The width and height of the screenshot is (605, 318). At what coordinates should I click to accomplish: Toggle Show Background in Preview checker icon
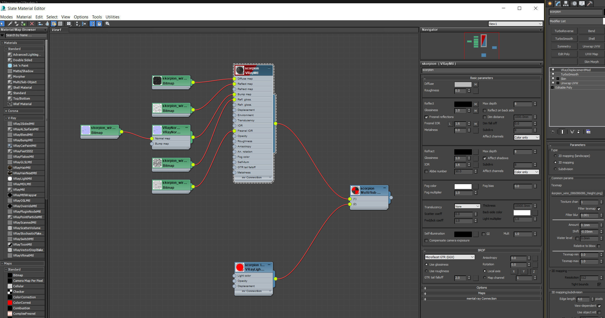[x=60, y=24]
